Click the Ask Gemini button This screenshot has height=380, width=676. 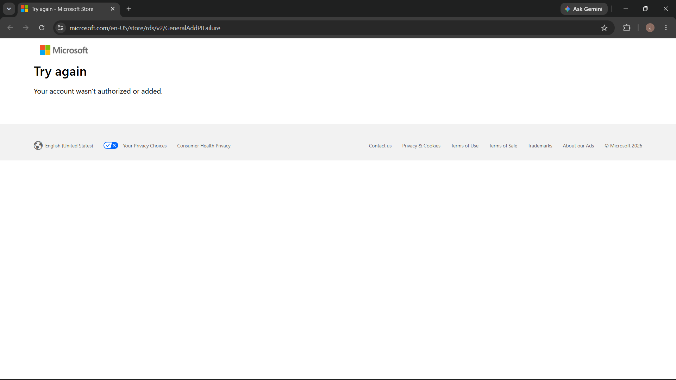(584, 9)
